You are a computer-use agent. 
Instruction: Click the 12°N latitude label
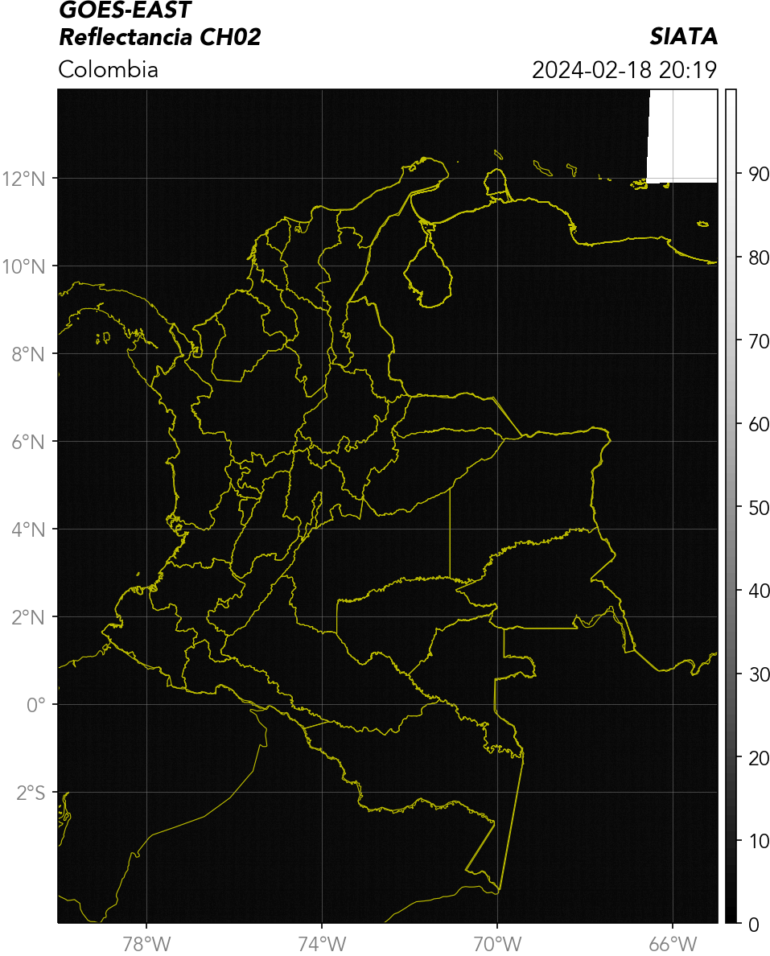(24, 179)
